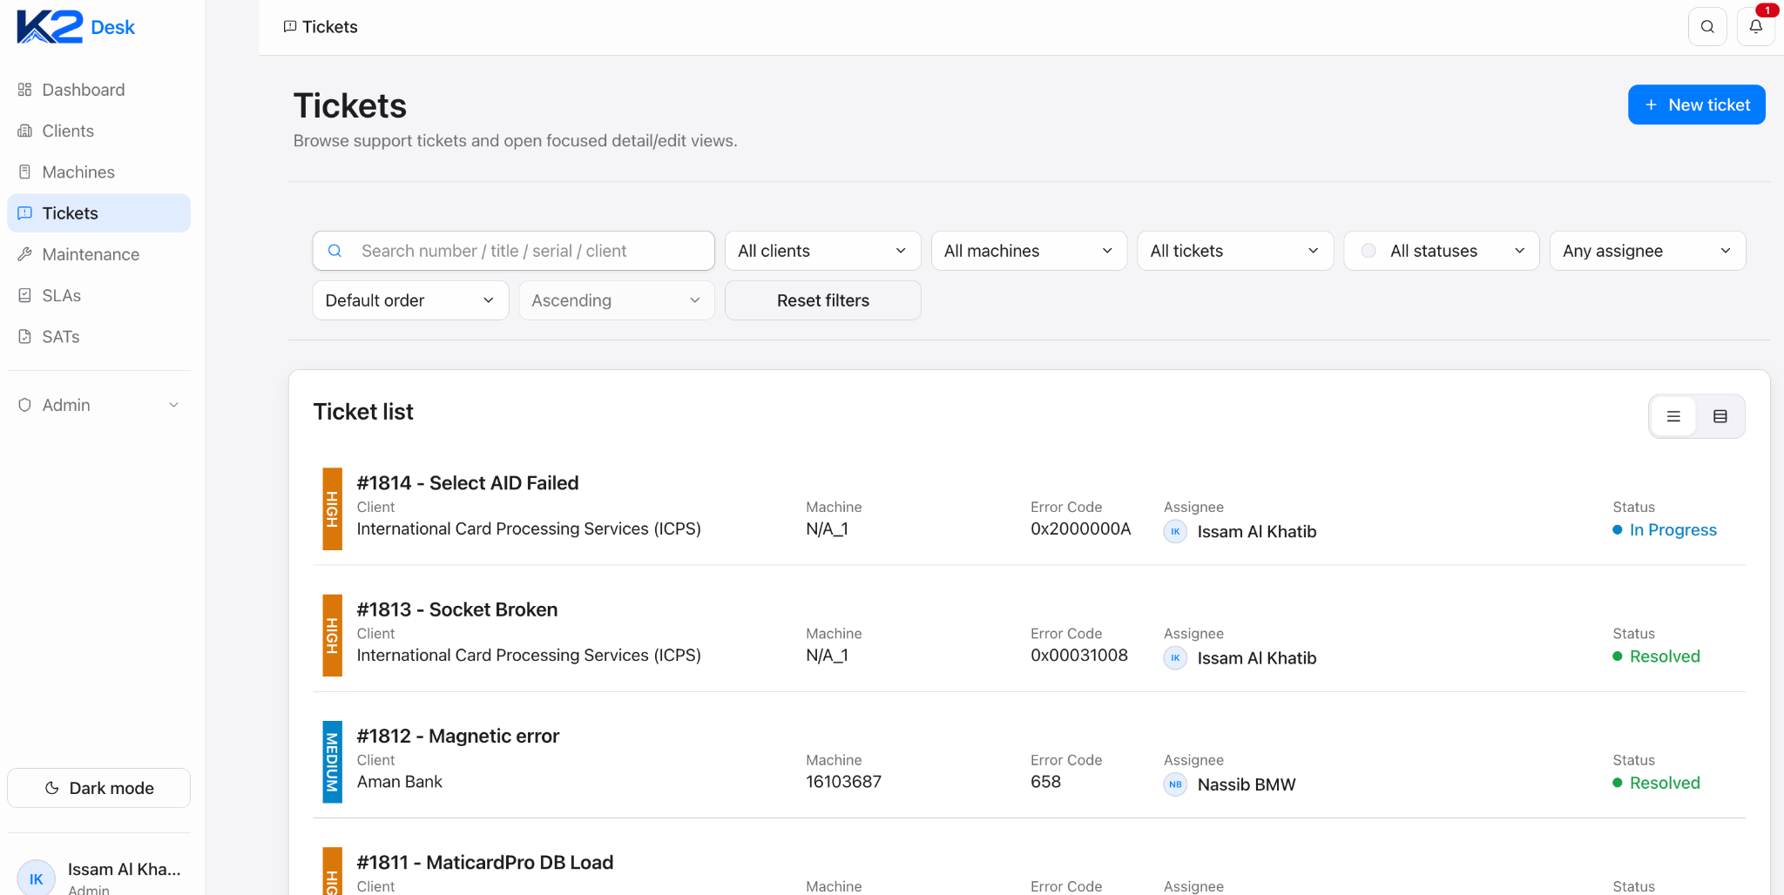Click machine number 16103687
1784x895 pixels.
844,782
